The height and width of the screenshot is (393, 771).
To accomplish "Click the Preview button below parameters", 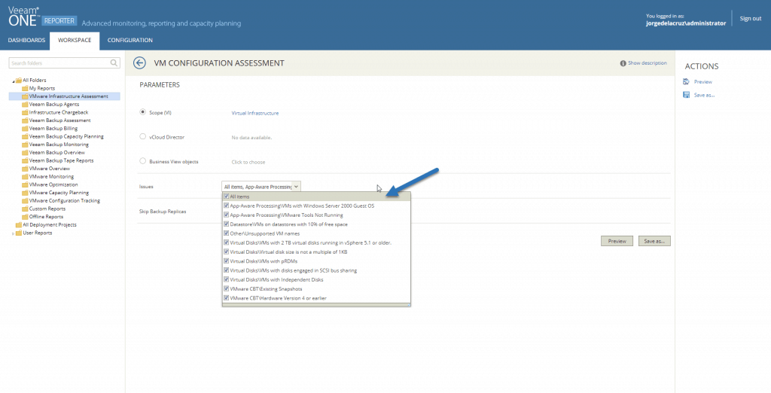I will pos(617,241).
